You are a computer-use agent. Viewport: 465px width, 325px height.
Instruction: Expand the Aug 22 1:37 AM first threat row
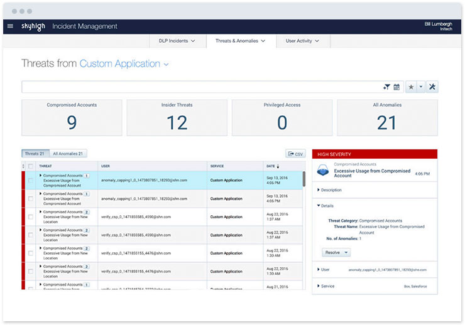[x=40, y=212]
